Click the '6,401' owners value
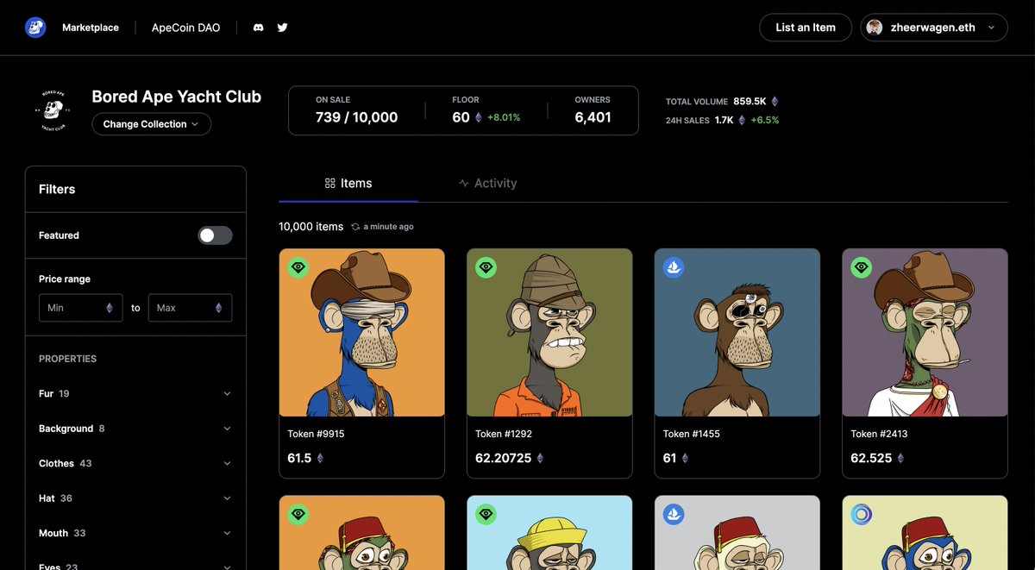 click(x=593, y=117)
